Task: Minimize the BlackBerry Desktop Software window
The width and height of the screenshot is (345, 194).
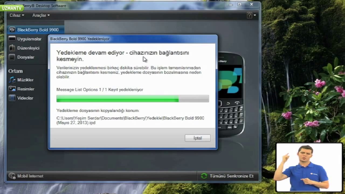Action: [x=231, y=5]
